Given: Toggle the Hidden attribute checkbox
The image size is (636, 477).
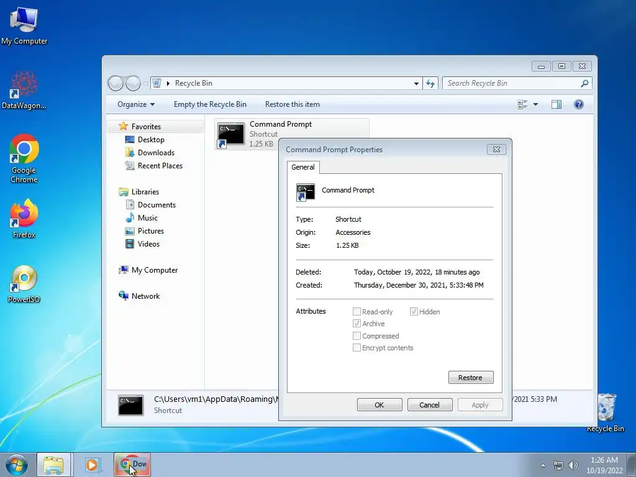Looking at the screenshot, I should click(414, 312).
